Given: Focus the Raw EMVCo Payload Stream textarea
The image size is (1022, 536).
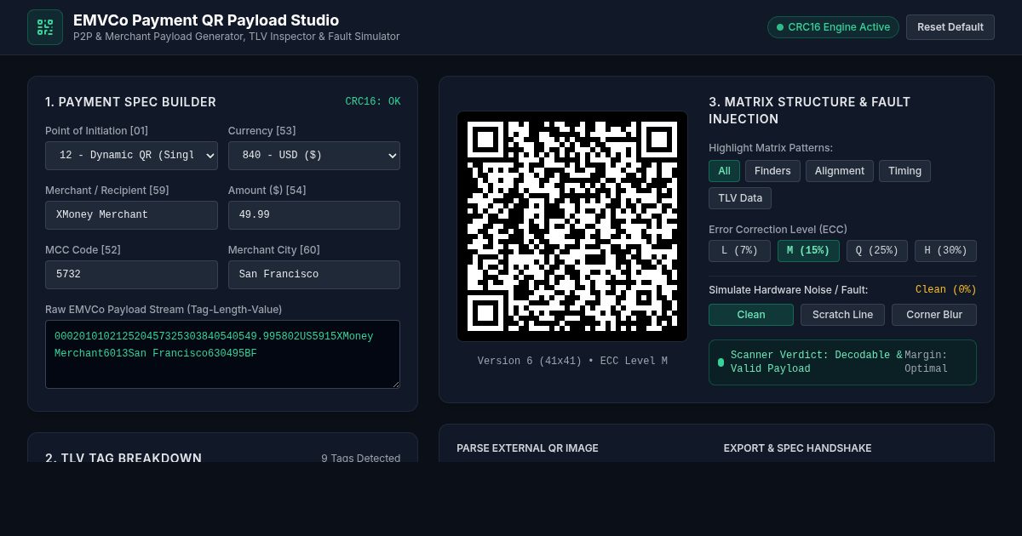Looking at the screenshot, I should click(222, 355).
